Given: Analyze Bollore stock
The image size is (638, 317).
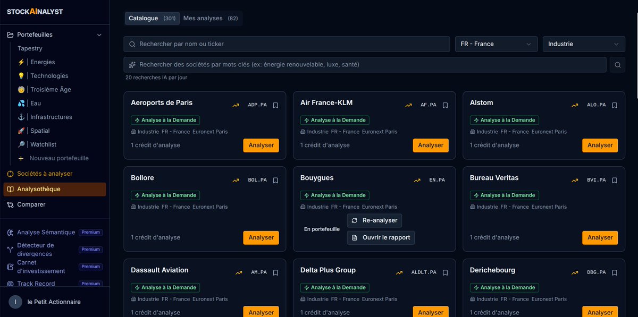Looking at the screenshot, I should tap(261, 238).
